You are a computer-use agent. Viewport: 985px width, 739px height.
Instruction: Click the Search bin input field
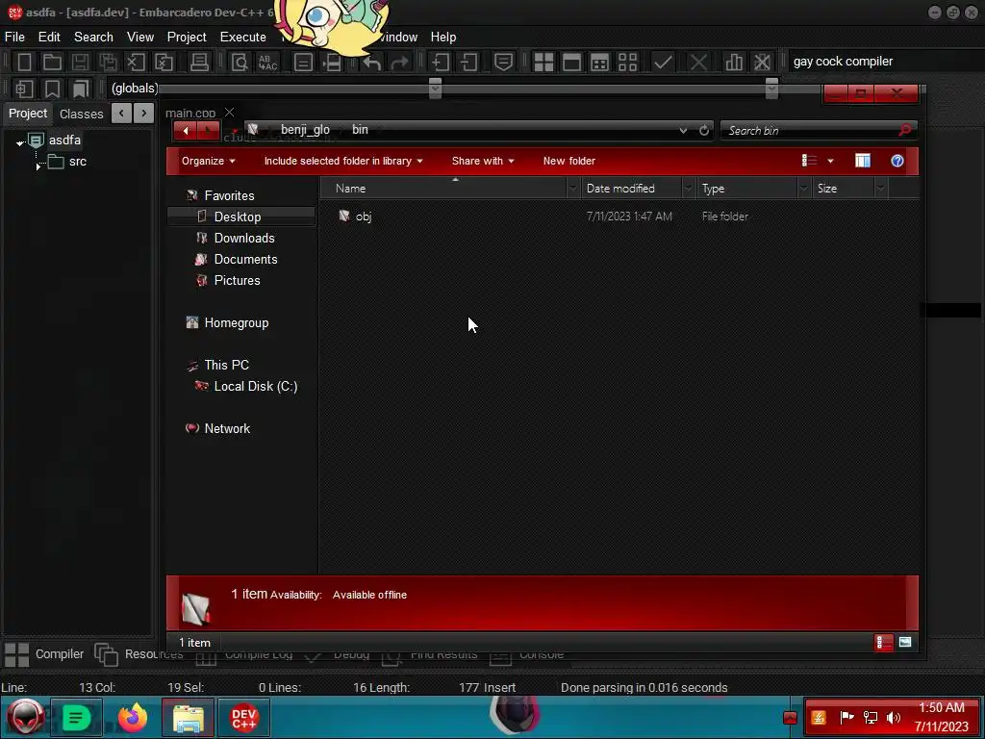(x=819, y=130)
